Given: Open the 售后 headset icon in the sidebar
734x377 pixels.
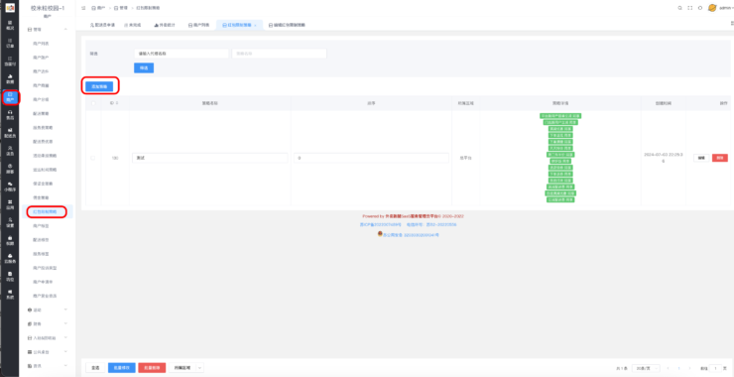Looking at the screenshot, I should pos(10,115).
